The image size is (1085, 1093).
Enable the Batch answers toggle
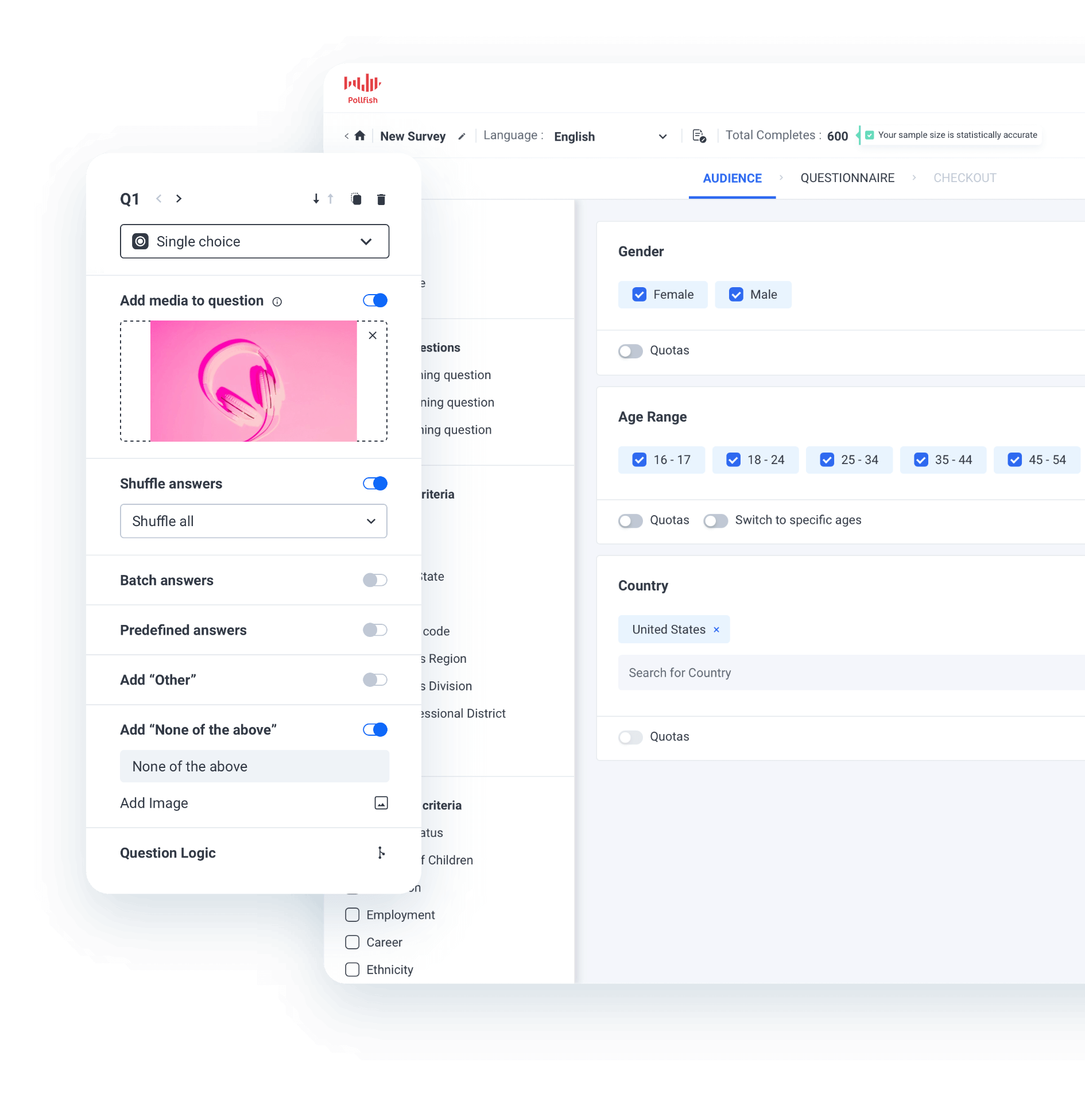[x=374, y=580]
